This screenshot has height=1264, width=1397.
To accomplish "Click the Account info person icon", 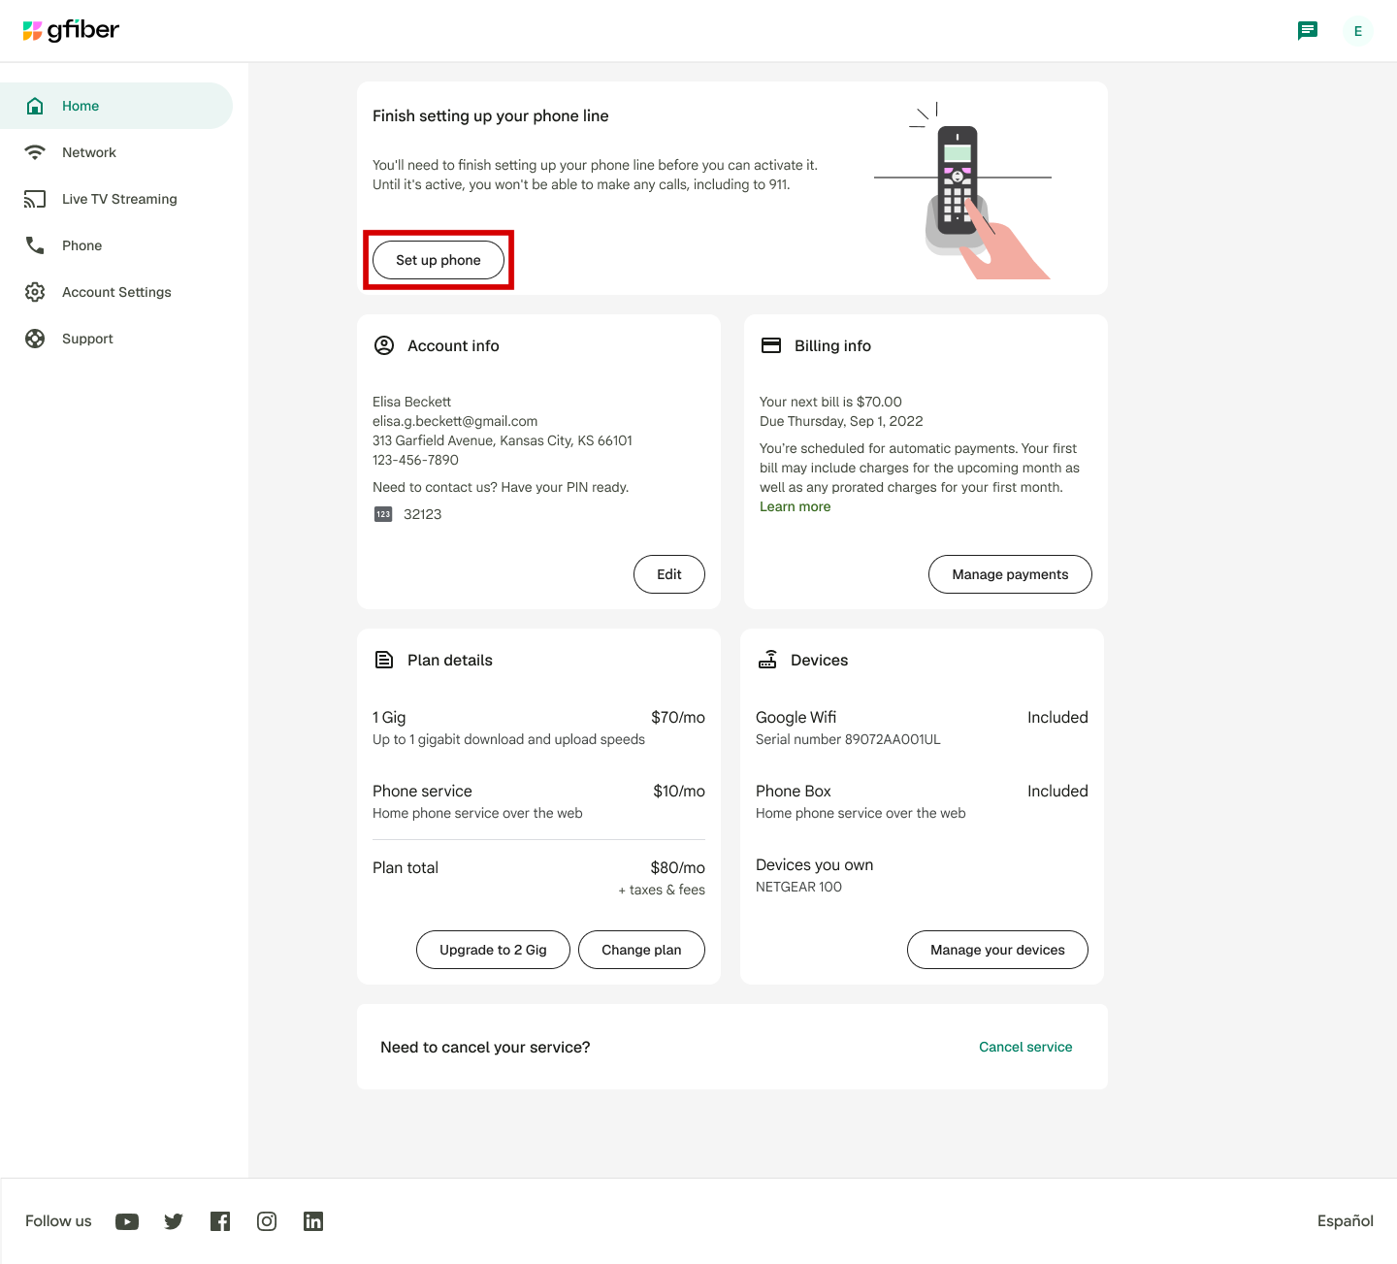I will pos(384,345).
